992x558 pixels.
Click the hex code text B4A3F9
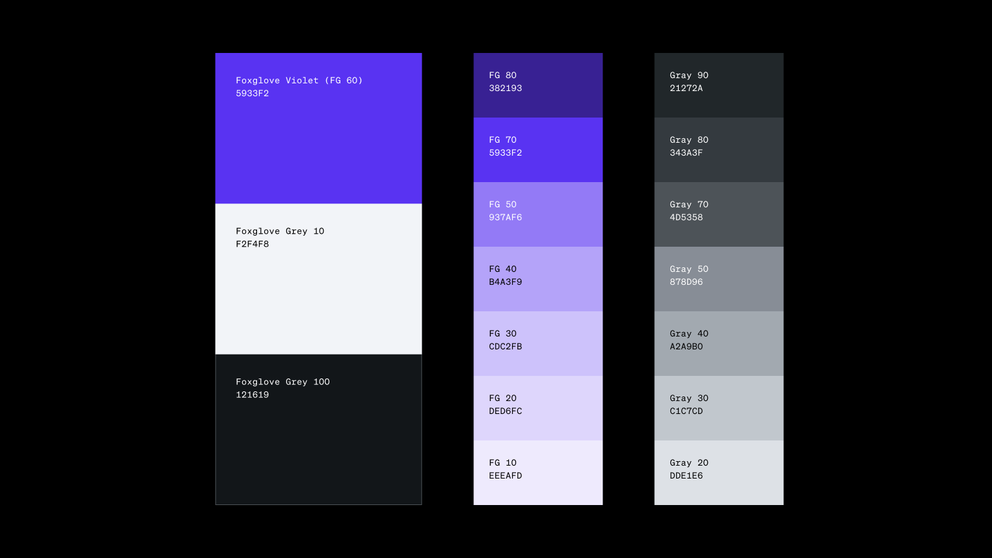click(506, 282)
